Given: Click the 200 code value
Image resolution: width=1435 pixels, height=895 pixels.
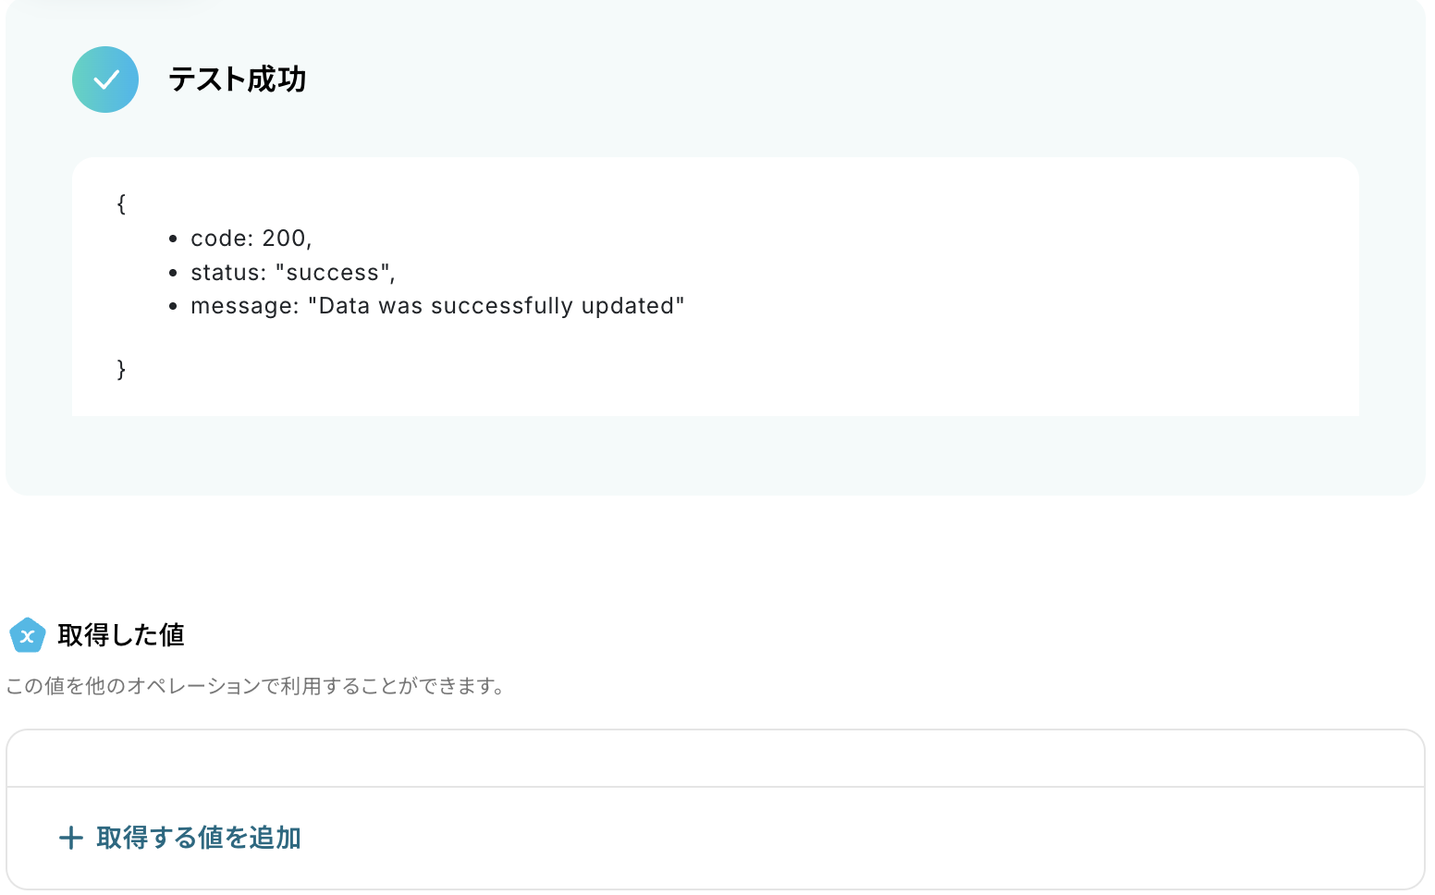Looking at the screenshot, I should pyautogui.click(x=284, y=239).
